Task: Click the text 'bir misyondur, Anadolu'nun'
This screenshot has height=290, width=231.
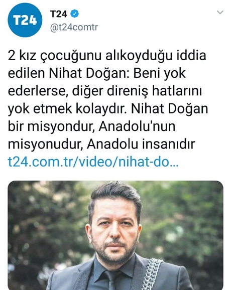Action: [x=91, y=127]
